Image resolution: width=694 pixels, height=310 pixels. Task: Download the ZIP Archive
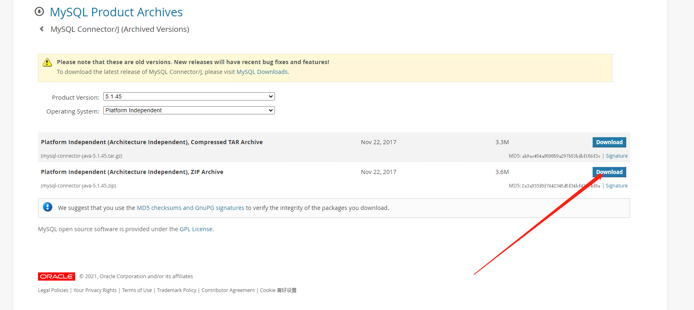(x=609, y=172)
